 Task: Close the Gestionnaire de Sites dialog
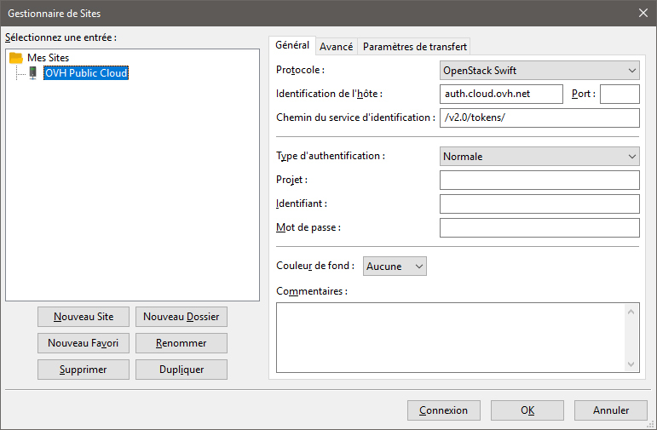[x=643, y=12]
